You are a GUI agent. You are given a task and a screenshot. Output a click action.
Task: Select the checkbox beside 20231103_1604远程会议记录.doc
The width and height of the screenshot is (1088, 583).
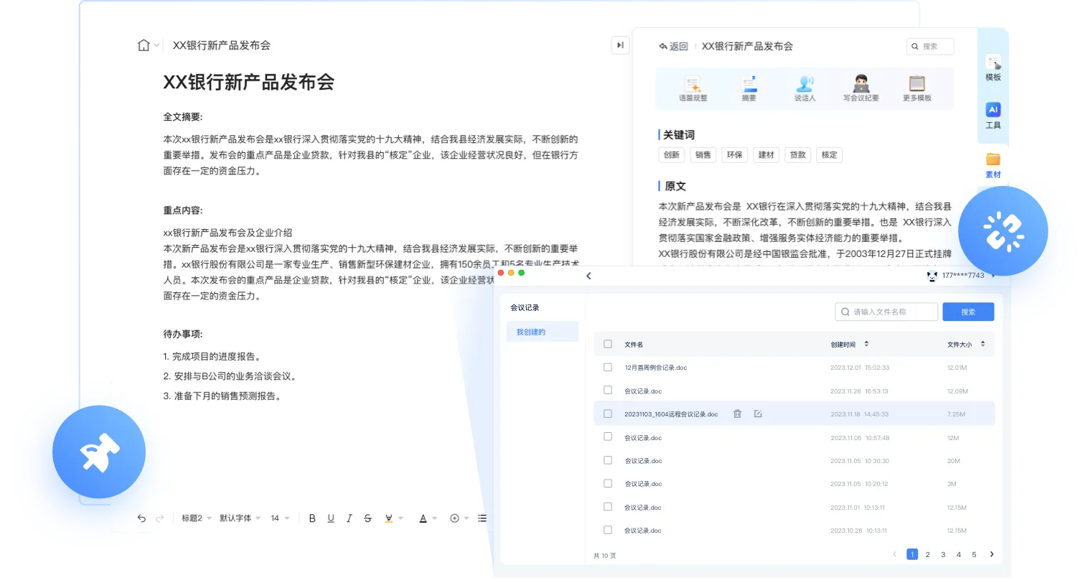point(608,414)
